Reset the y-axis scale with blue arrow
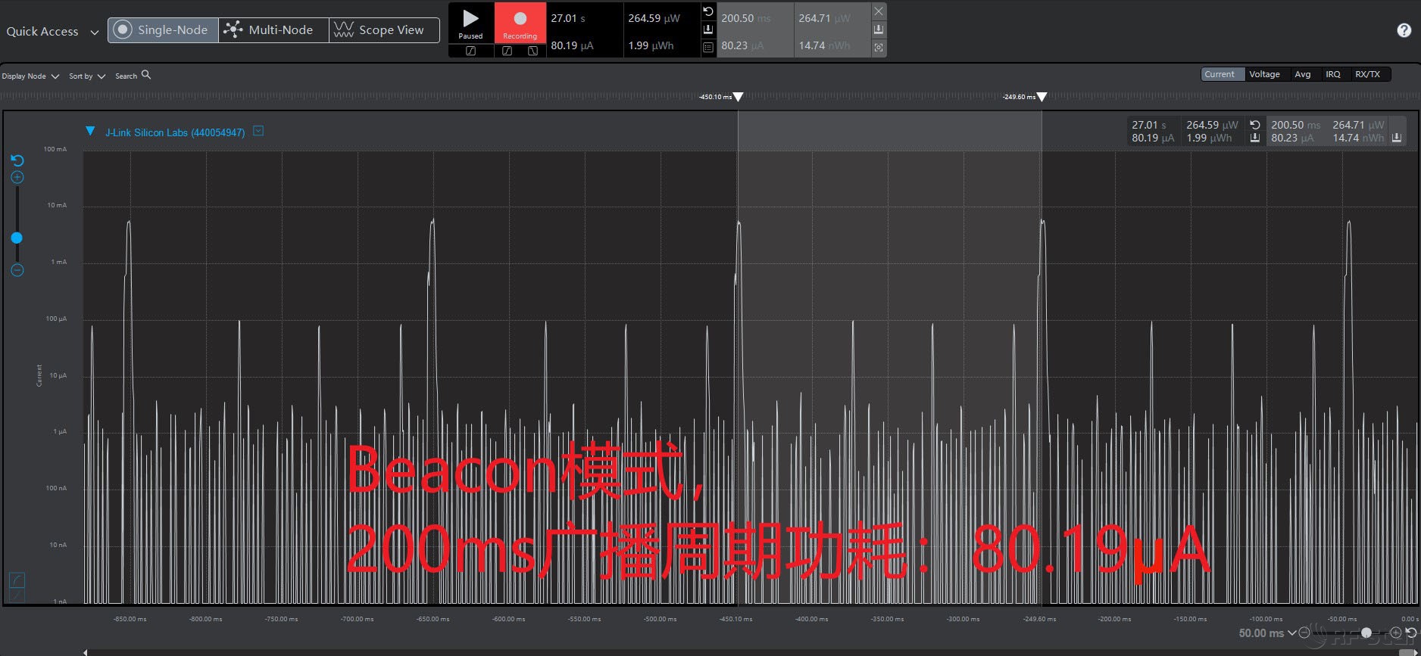1421x656 pixels. click(17, 160)
